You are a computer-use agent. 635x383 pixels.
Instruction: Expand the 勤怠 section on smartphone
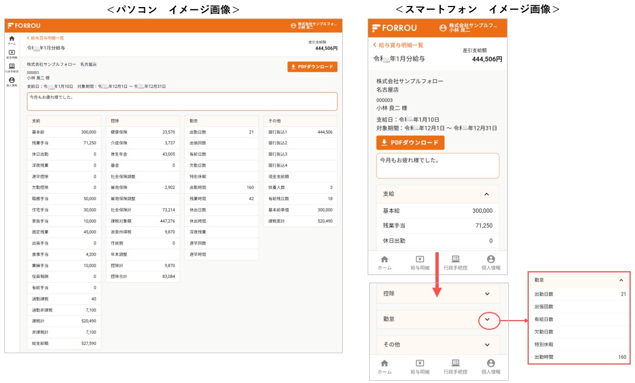[x=487, y=320]
